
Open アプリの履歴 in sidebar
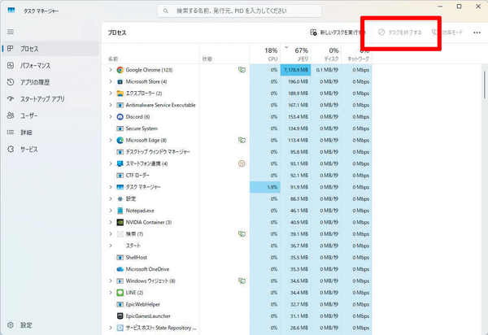[x=50, y=82]
